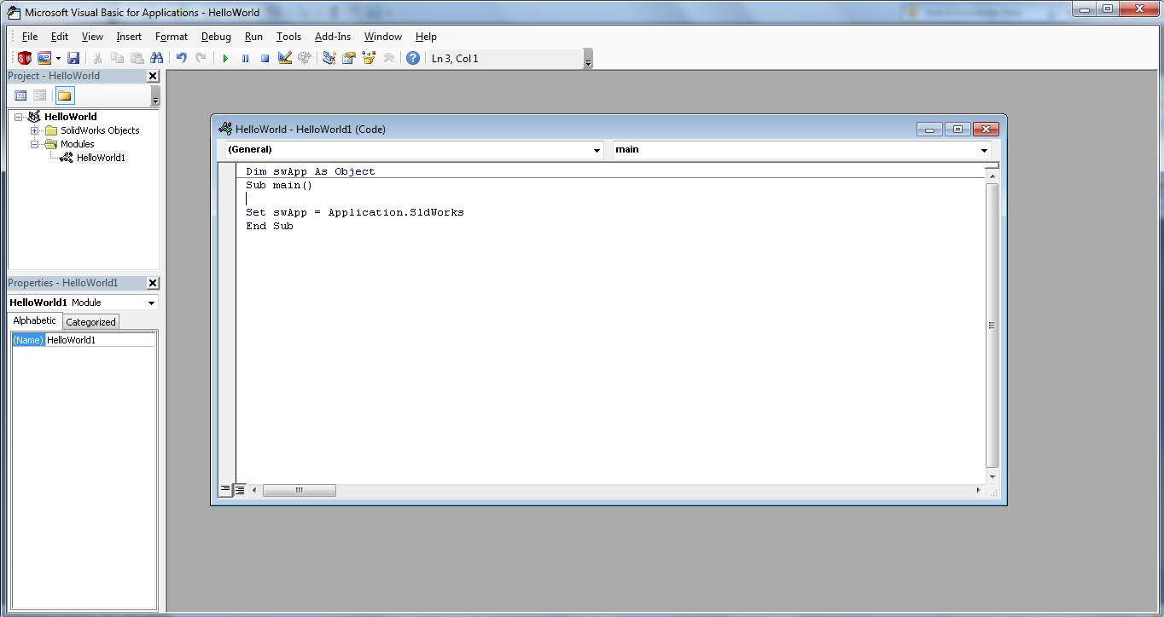
Task: Open Microsoft VBA Help via the help icon
Action: tap(413, 57)
